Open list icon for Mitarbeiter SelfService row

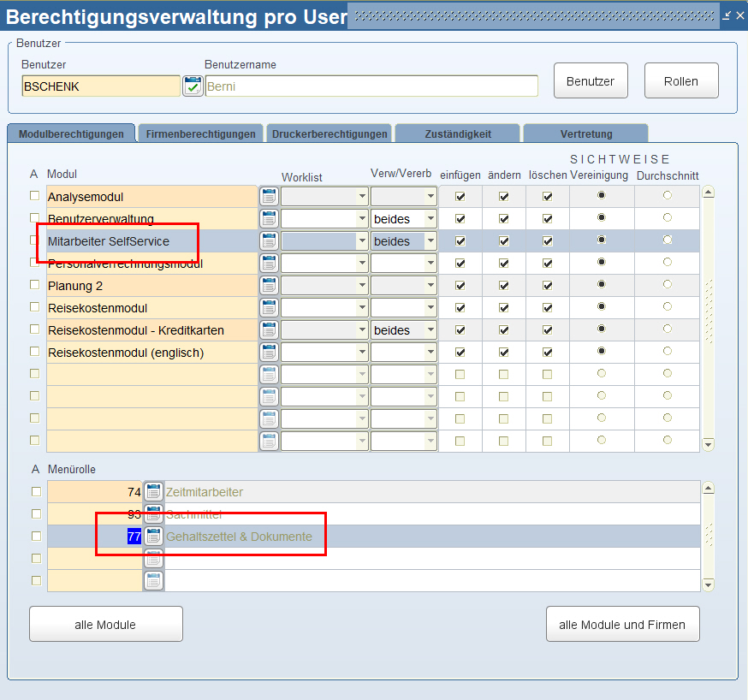pos(269,241)
